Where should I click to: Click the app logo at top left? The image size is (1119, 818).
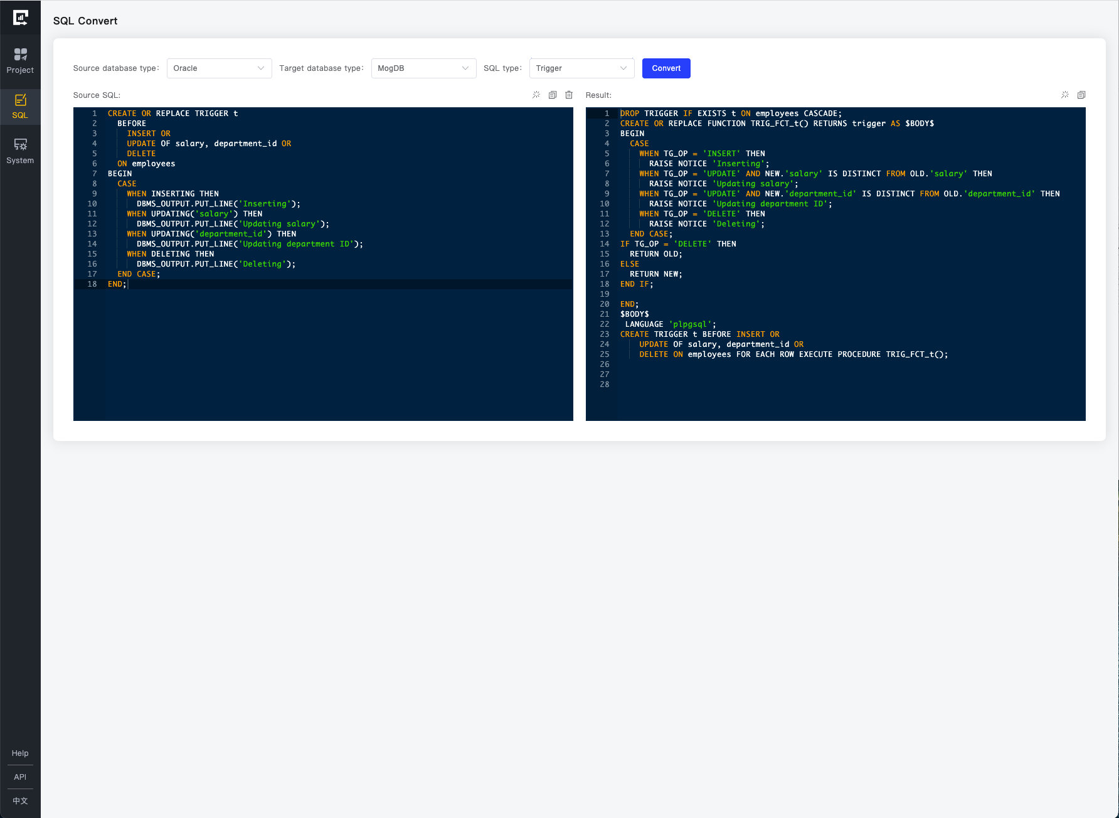point(21,18)
